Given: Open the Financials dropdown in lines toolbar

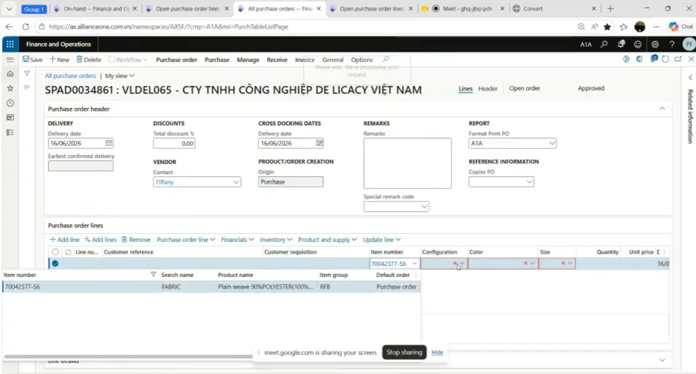Looking at the screenshot, I should click(x=237, y=240).
